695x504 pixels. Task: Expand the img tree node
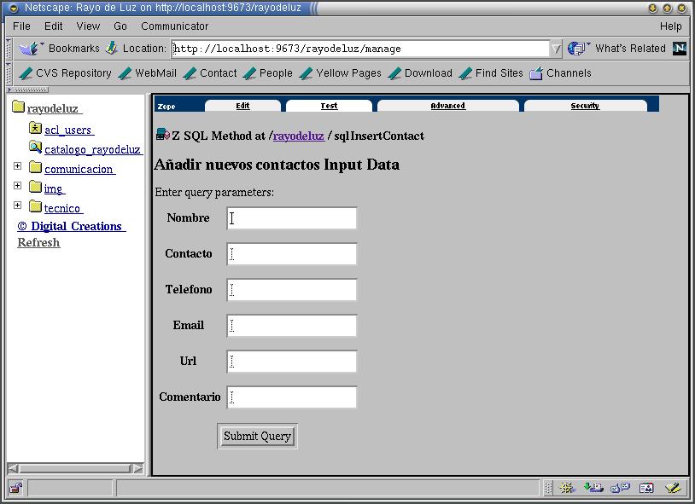[17, 185]
